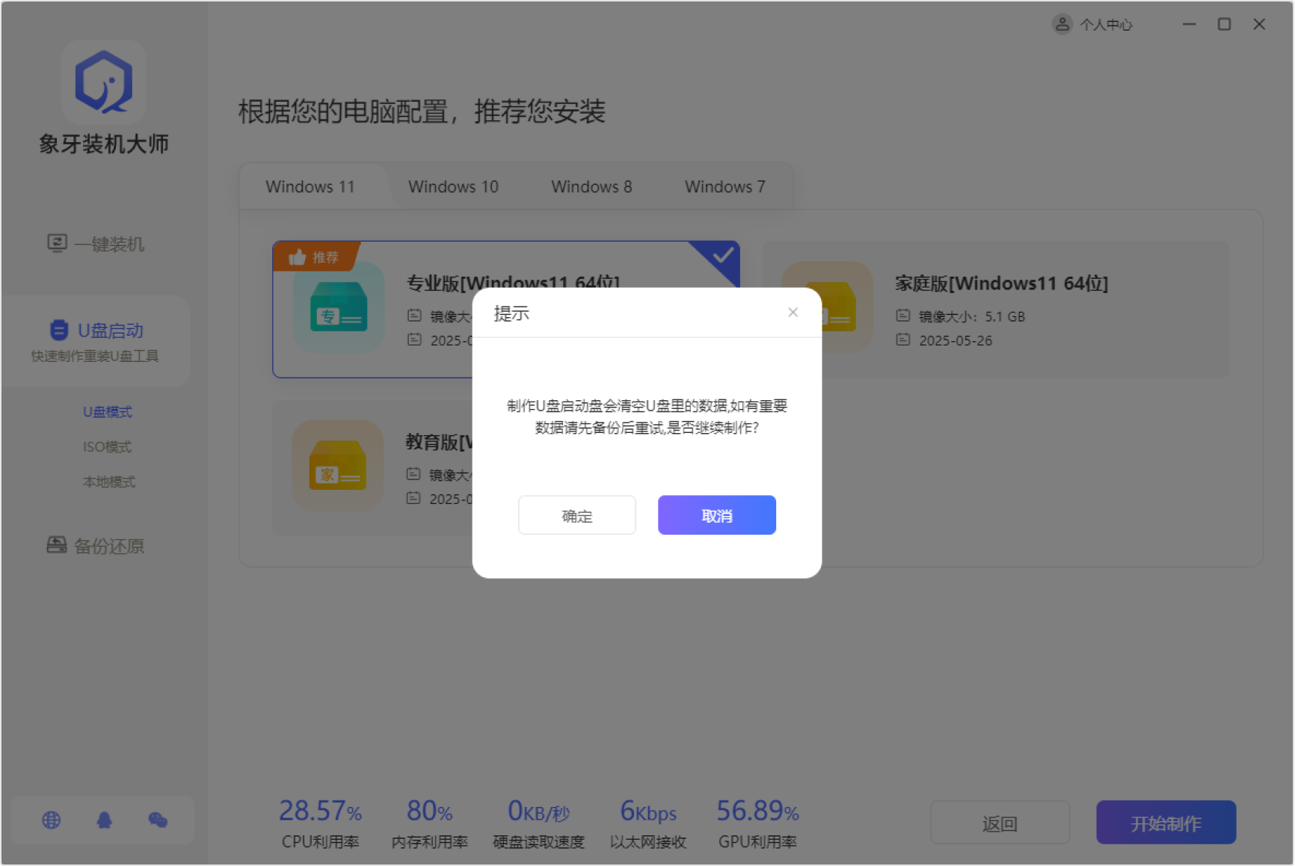Click the 开始制作 button
Image resolution: width=1295 pixels, height=866 pixels.
pyautogui.click(x=1165, y=823)
